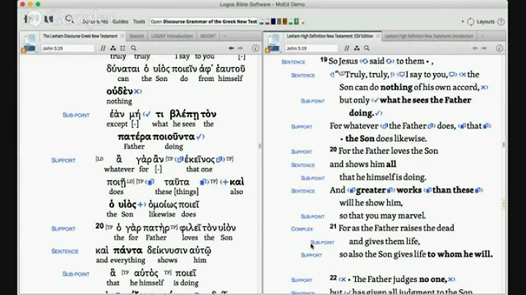Click the Greek word ὁμοίως
The image size is (526, 295).
pyautogui.click(x=162, y=204)
